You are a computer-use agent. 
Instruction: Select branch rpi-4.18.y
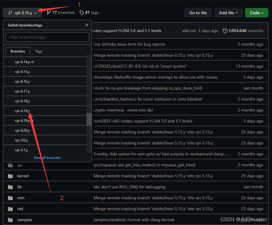45,101
